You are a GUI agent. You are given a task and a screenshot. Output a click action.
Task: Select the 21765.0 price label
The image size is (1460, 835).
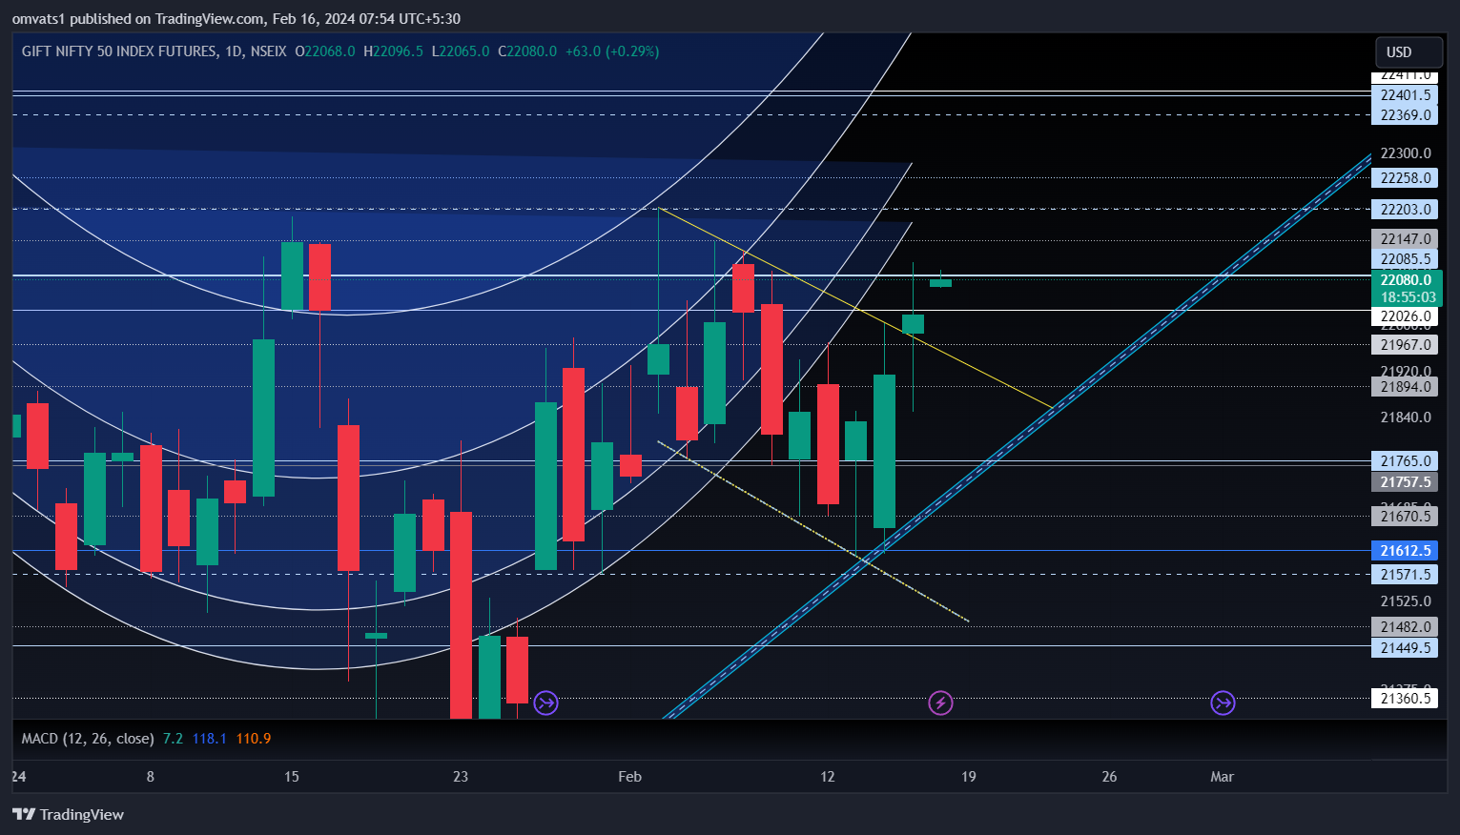click(x=1406, y=461)
